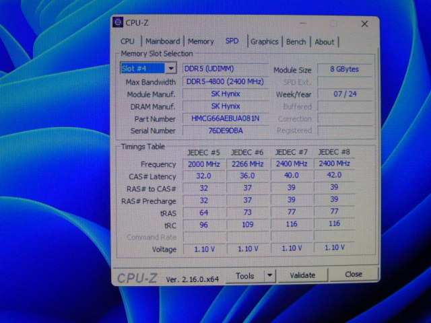Open the CPU tab
The image size is (431, 323).
(x=127, y=42)
